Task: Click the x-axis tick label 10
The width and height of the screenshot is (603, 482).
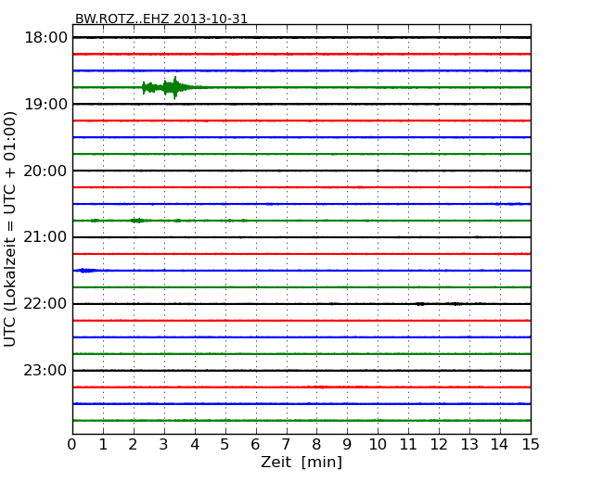Action: 378,444
